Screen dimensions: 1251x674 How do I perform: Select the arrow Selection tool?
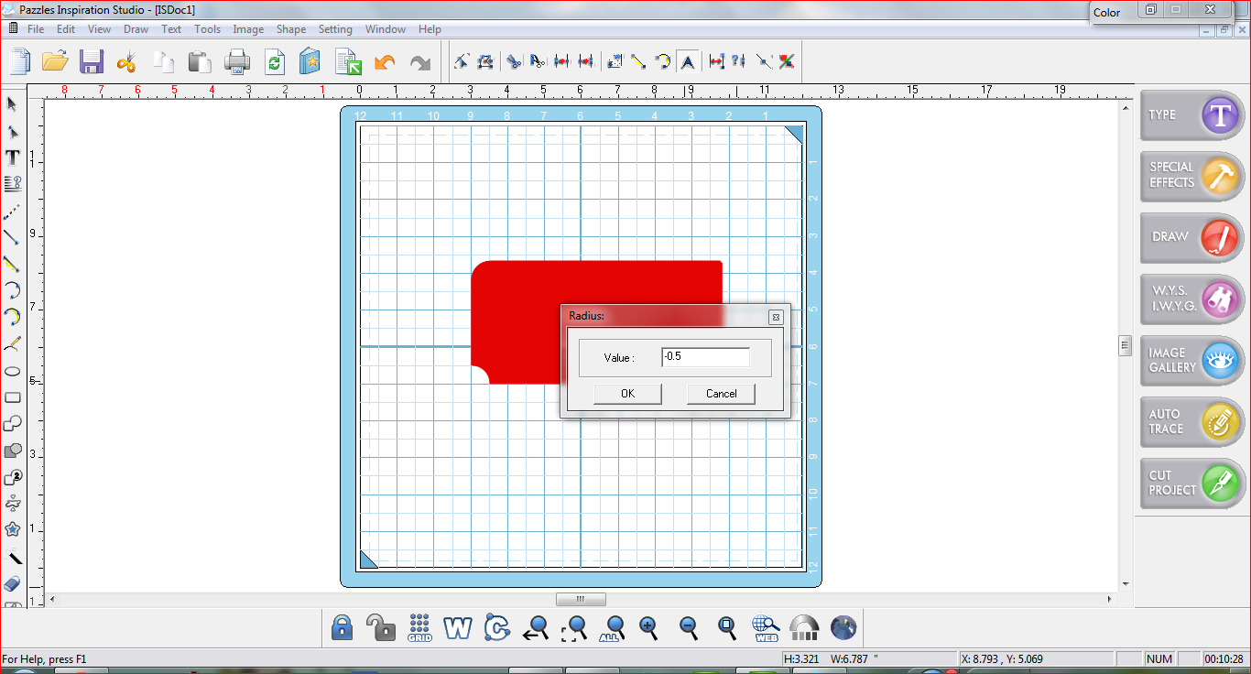click(x=12, y=104)
